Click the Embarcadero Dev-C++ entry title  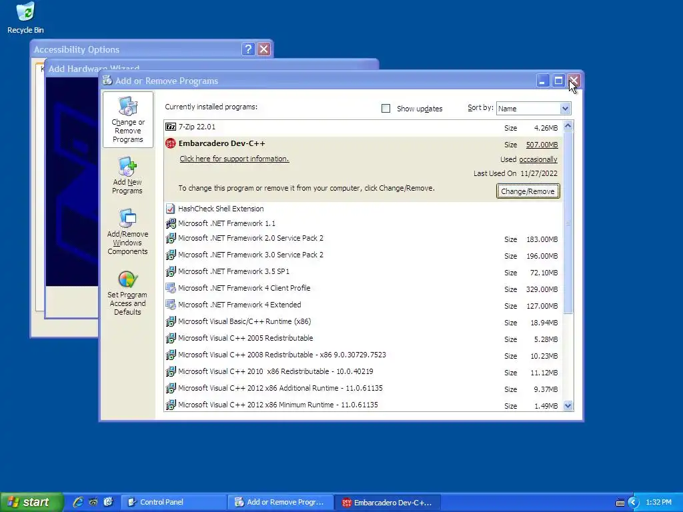click(x=221, y=143)
